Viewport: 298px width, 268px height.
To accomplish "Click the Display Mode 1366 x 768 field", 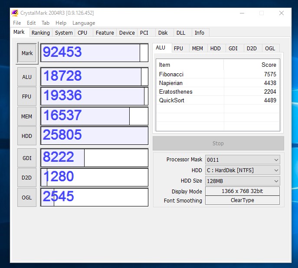I will (242, 191).
